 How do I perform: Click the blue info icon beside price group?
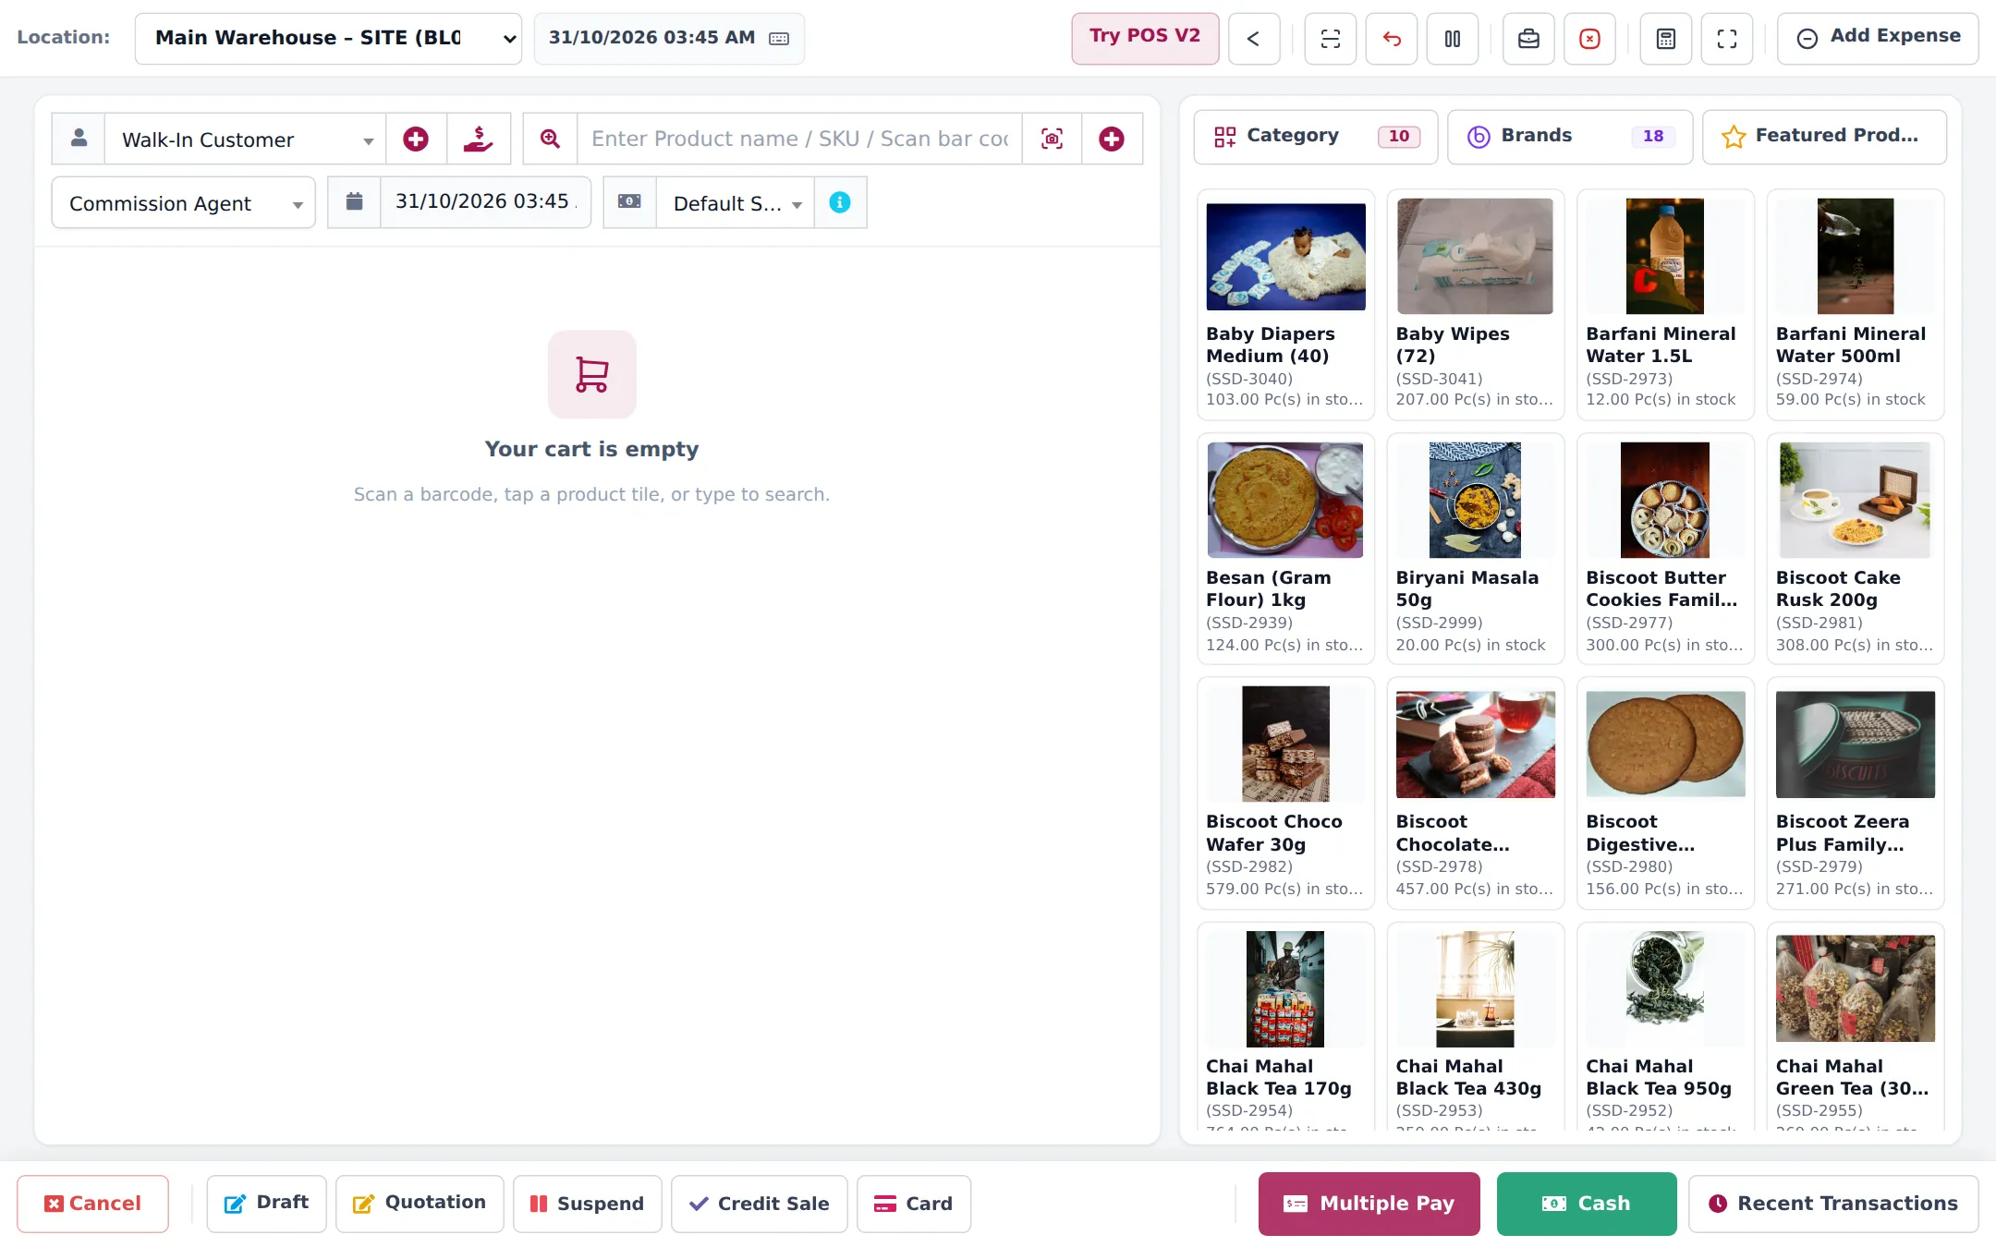pos(840,202)
